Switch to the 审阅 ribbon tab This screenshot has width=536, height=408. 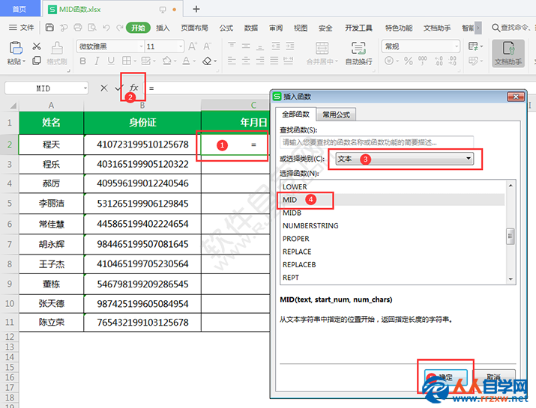tap(276, 28)
